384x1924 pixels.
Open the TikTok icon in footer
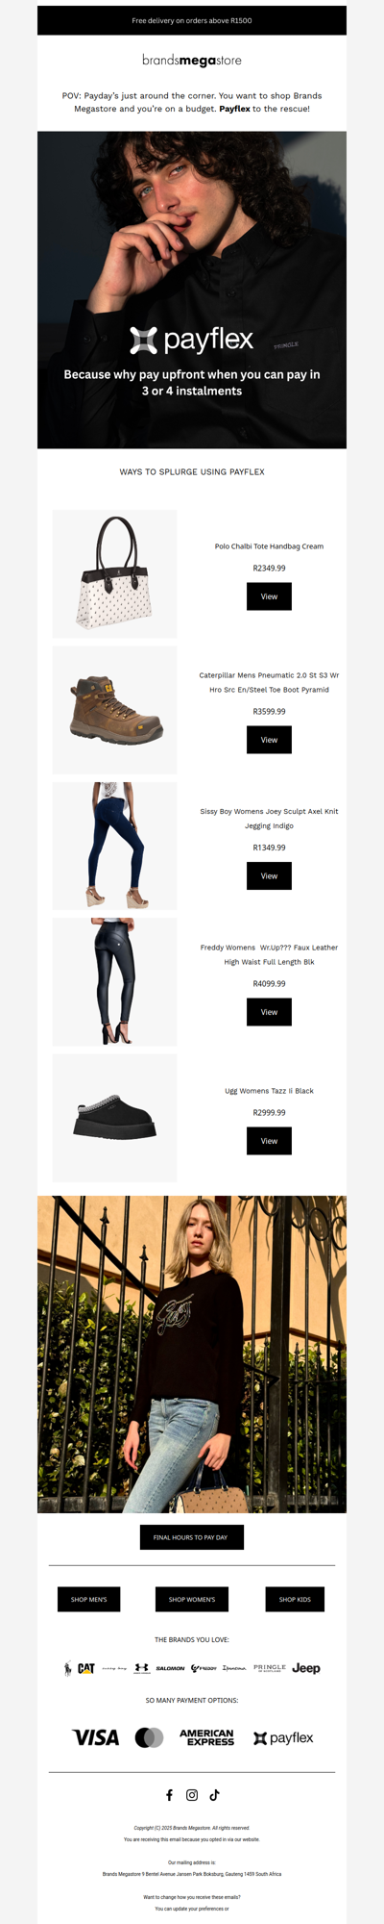[x=215, y=1795]
